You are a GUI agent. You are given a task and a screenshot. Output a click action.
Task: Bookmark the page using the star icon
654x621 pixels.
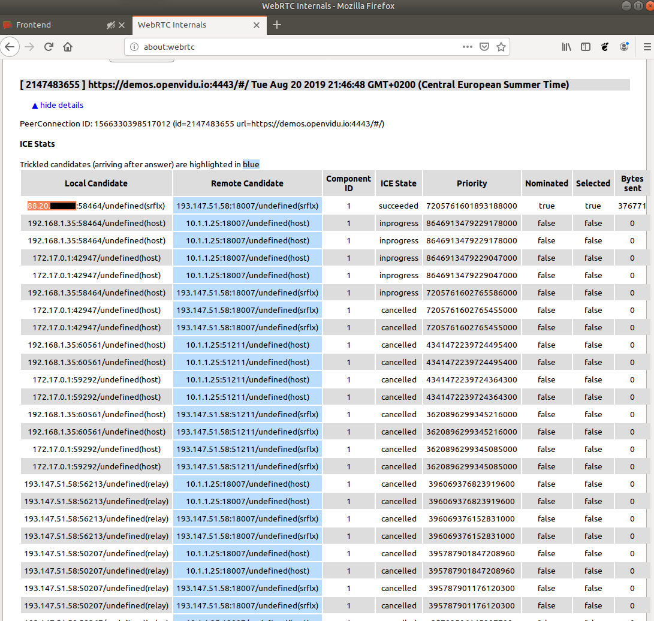pos(501,46)
